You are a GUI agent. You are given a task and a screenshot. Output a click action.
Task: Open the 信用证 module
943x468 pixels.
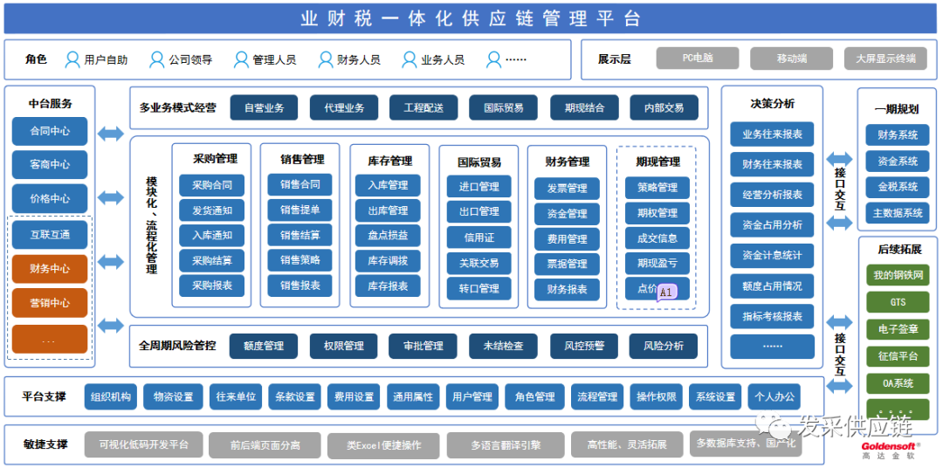[x=479, y=237]
